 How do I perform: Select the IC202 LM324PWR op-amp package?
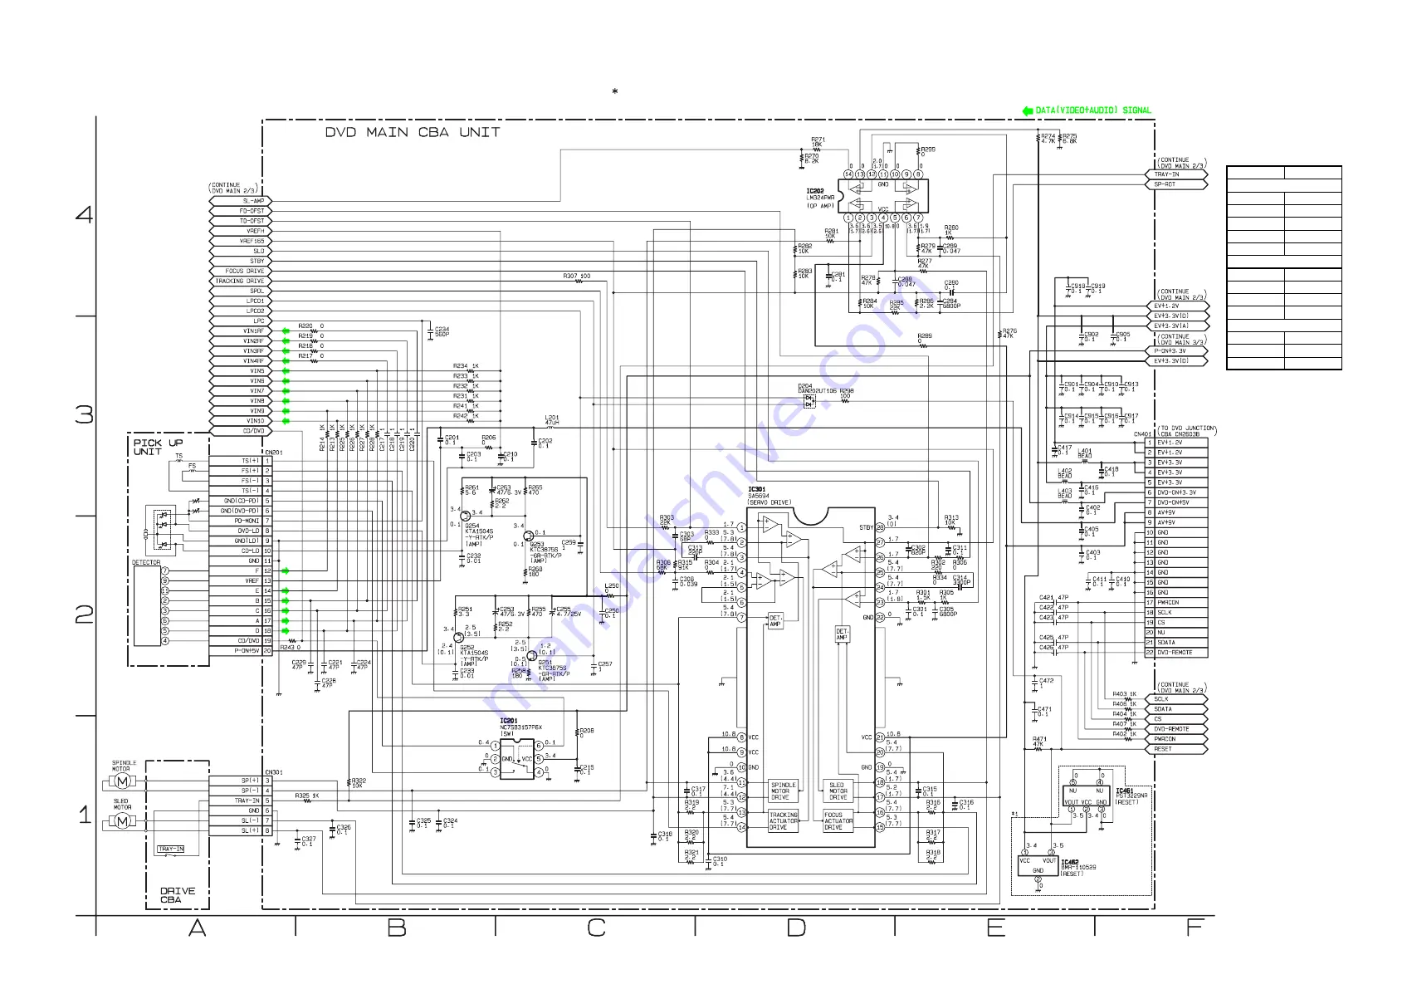pyautogui.click(x=883, y=197)
